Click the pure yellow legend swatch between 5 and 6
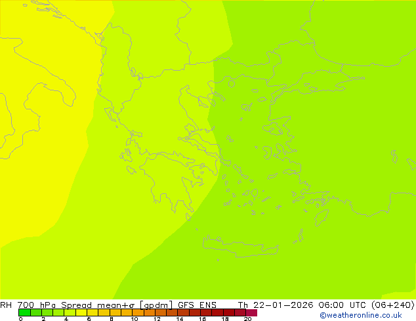Image resolution: width=416 pixels, height=321 pixels. coord(81,312)
